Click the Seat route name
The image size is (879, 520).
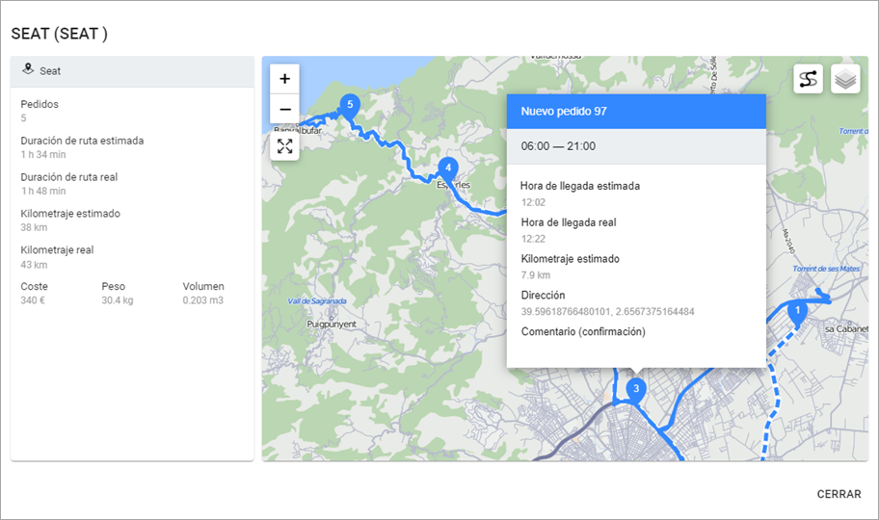pyautogui.click(x=50, y=71)
